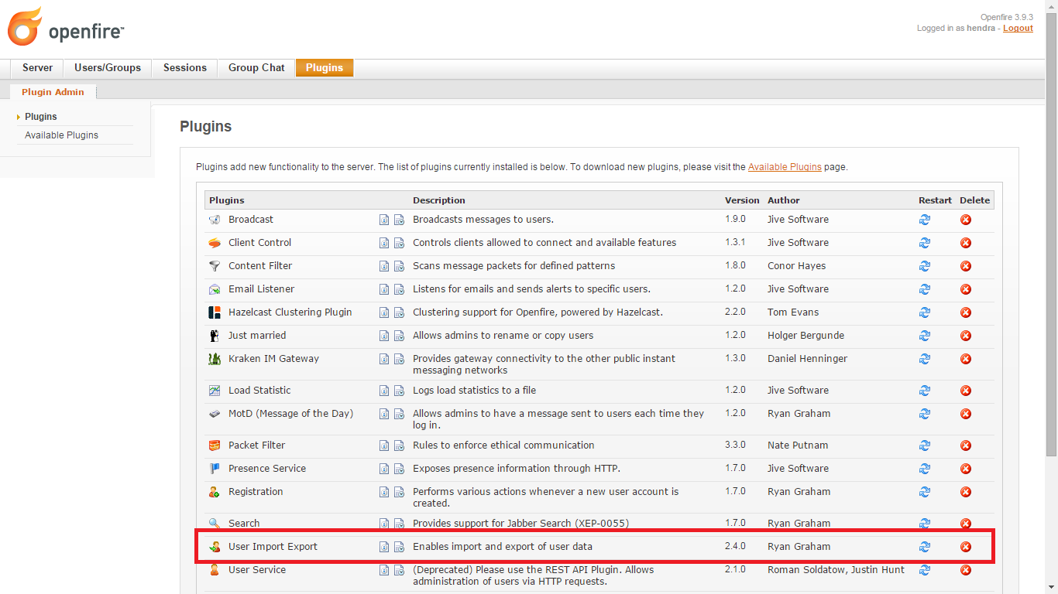Restart the MotD plugin
The height and width of the screenshot is (594, 1058).
pos(925,414)
